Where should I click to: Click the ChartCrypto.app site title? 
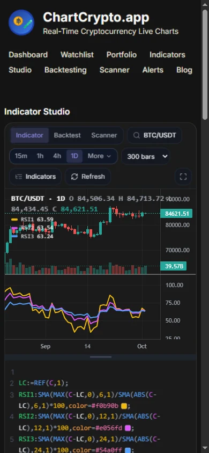[x=96, y=17]
